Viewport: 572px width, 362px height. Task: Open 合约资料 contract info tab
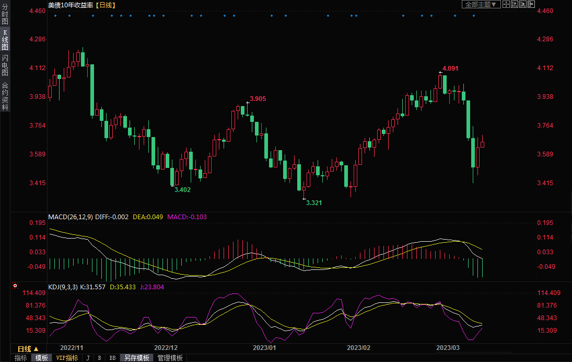pos(5,96)
